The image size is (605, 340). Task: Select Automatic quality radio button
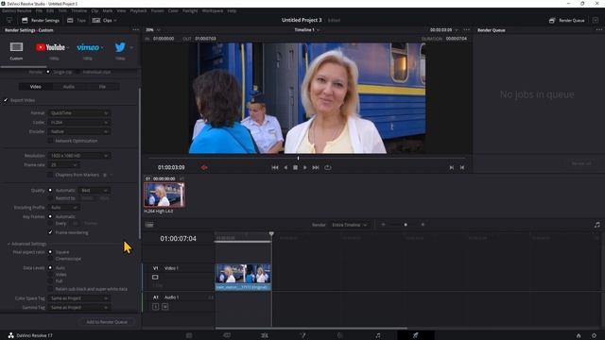click(50, 190)
